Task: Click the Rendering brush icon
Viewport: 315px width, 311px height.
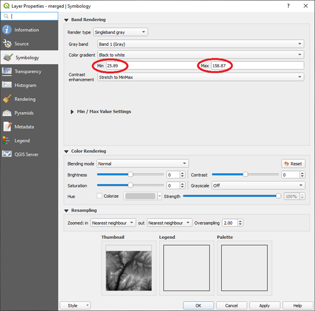Action: coord(7,99)
